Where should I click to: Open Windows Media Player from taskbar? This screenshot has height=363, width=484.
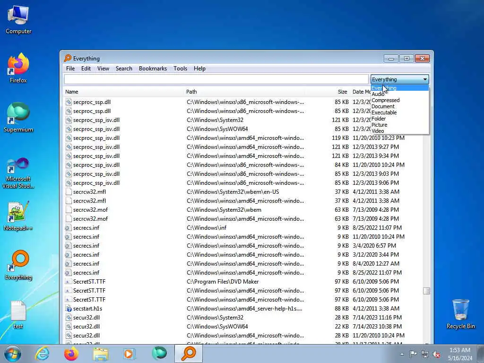(129, 354)
